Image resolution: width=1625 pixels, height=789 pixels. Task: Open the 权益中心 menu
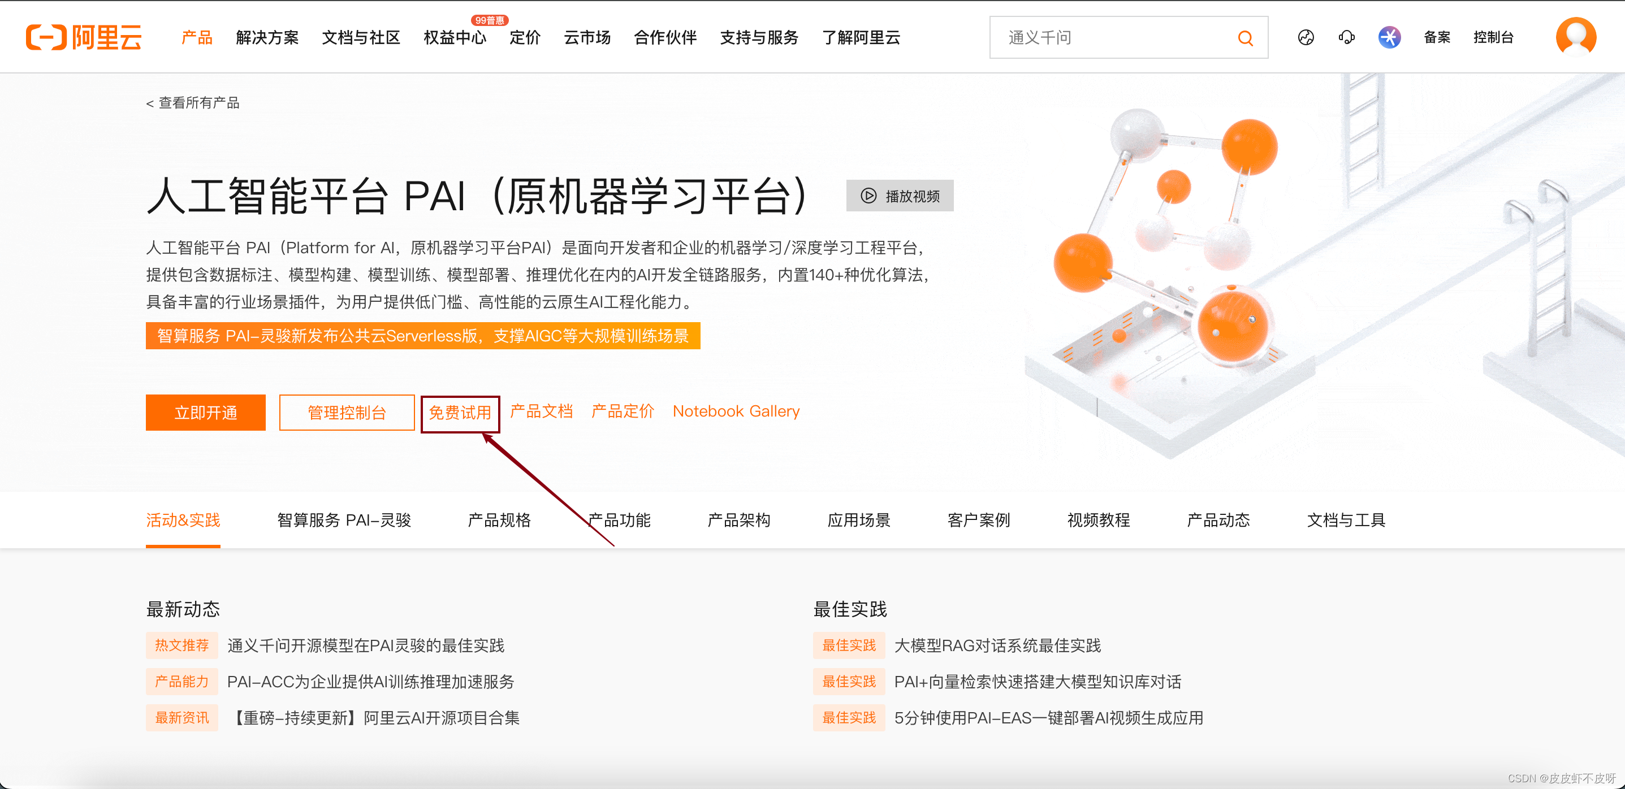[x=455, y=38]
